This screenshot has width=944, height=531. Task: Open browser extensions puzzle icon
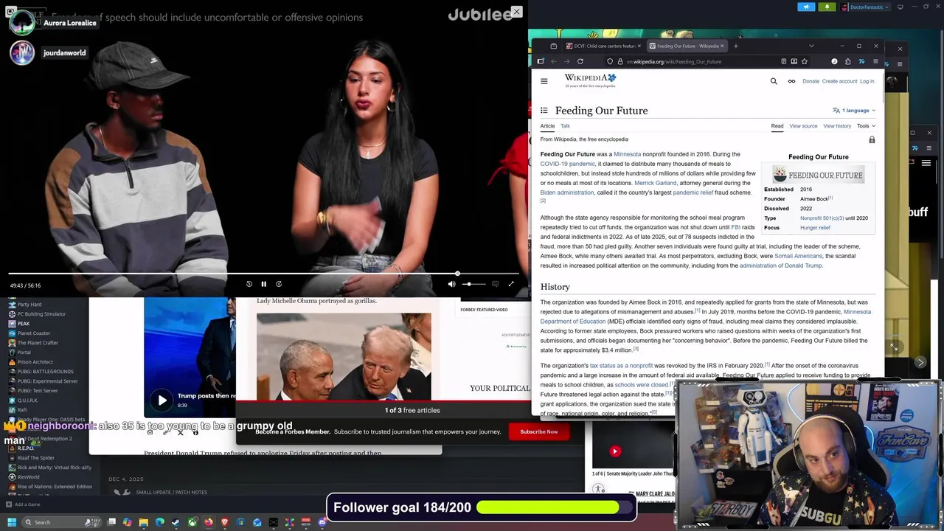pos(847,61)
